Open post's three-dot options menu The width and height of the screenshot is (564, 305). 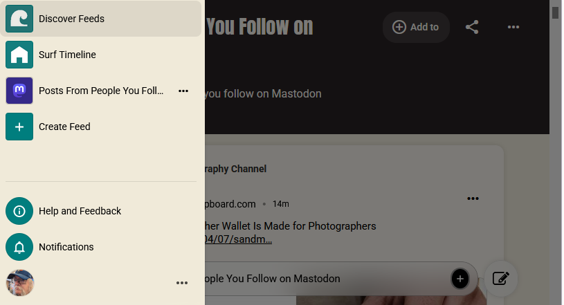pos(473,198)
